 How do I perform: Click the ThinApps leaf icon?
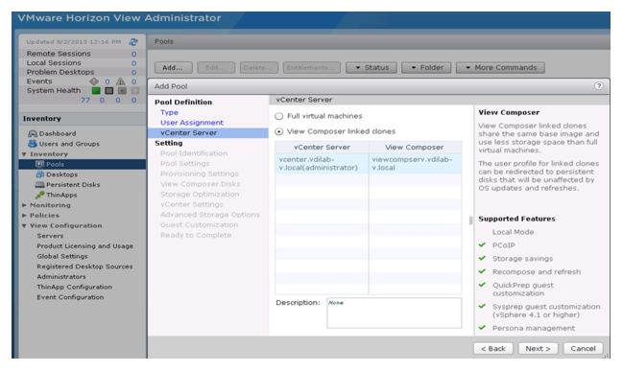click(x=39, y=195)
